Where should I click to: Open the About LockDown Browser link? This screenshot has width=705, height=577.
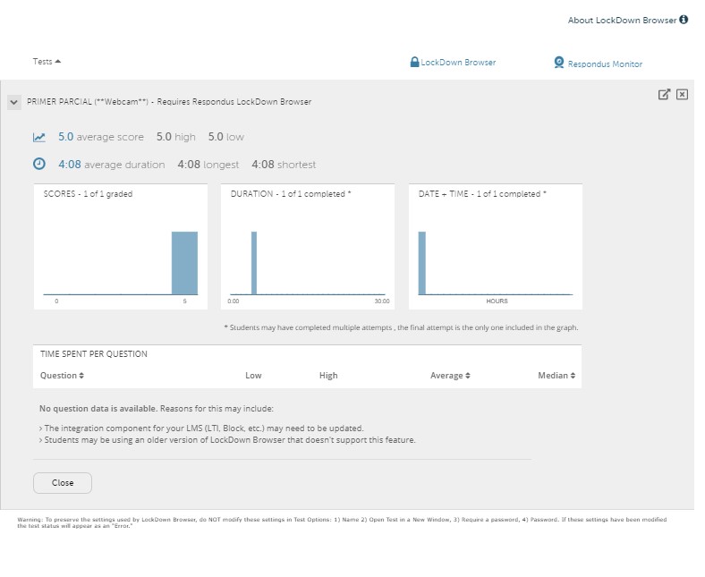pos(622,20)
